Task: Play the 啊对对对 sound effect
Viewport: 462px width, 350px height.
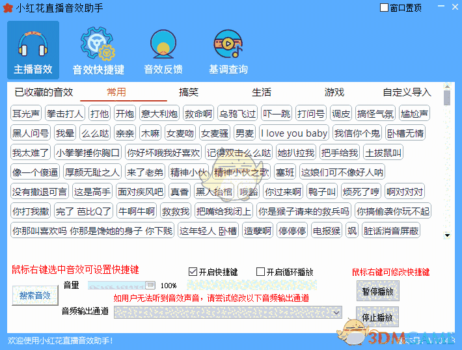Action: pos(405,192)
